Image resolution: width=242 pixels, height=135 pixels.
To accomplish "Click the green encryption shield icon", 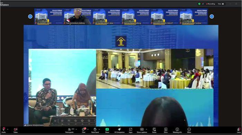I will point(199,4).
